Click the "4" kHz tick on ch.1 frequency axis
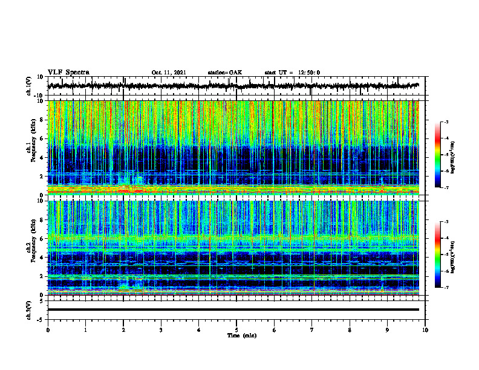 coord(42,158)
